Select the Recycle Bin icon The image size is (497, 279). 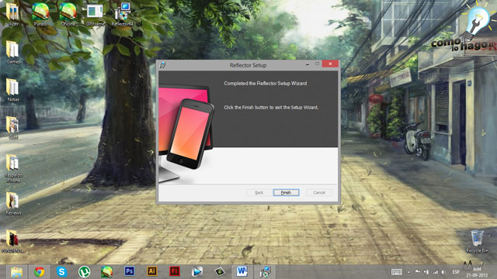click(477, 241)
